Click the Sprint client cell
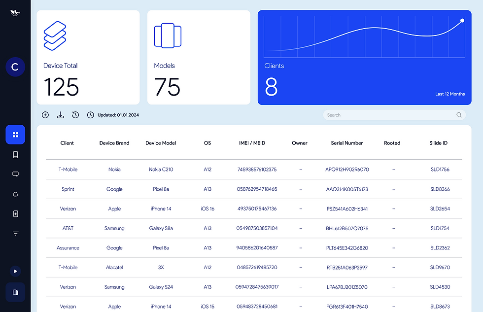This screenshot has width=483, height=312. 68,189
